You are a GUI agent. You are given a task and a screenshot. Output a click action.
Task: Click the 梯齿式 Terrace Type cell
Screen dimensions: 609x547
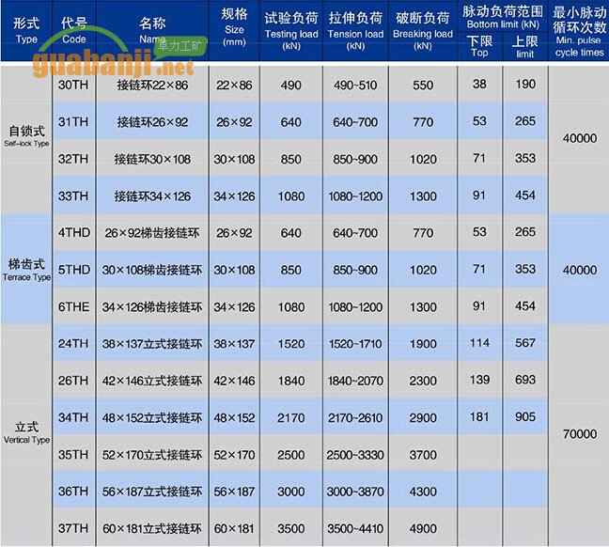26,270
